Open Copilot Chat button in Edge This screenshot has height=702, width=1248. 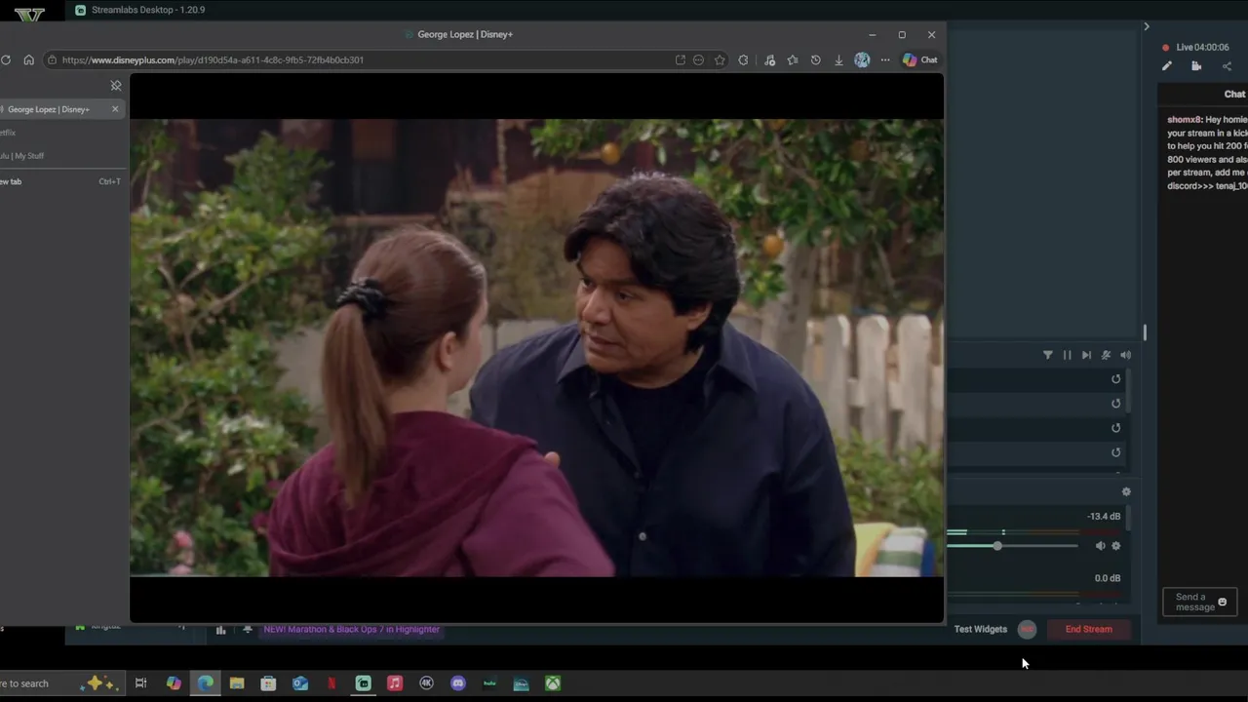click(x=920, y=59)
